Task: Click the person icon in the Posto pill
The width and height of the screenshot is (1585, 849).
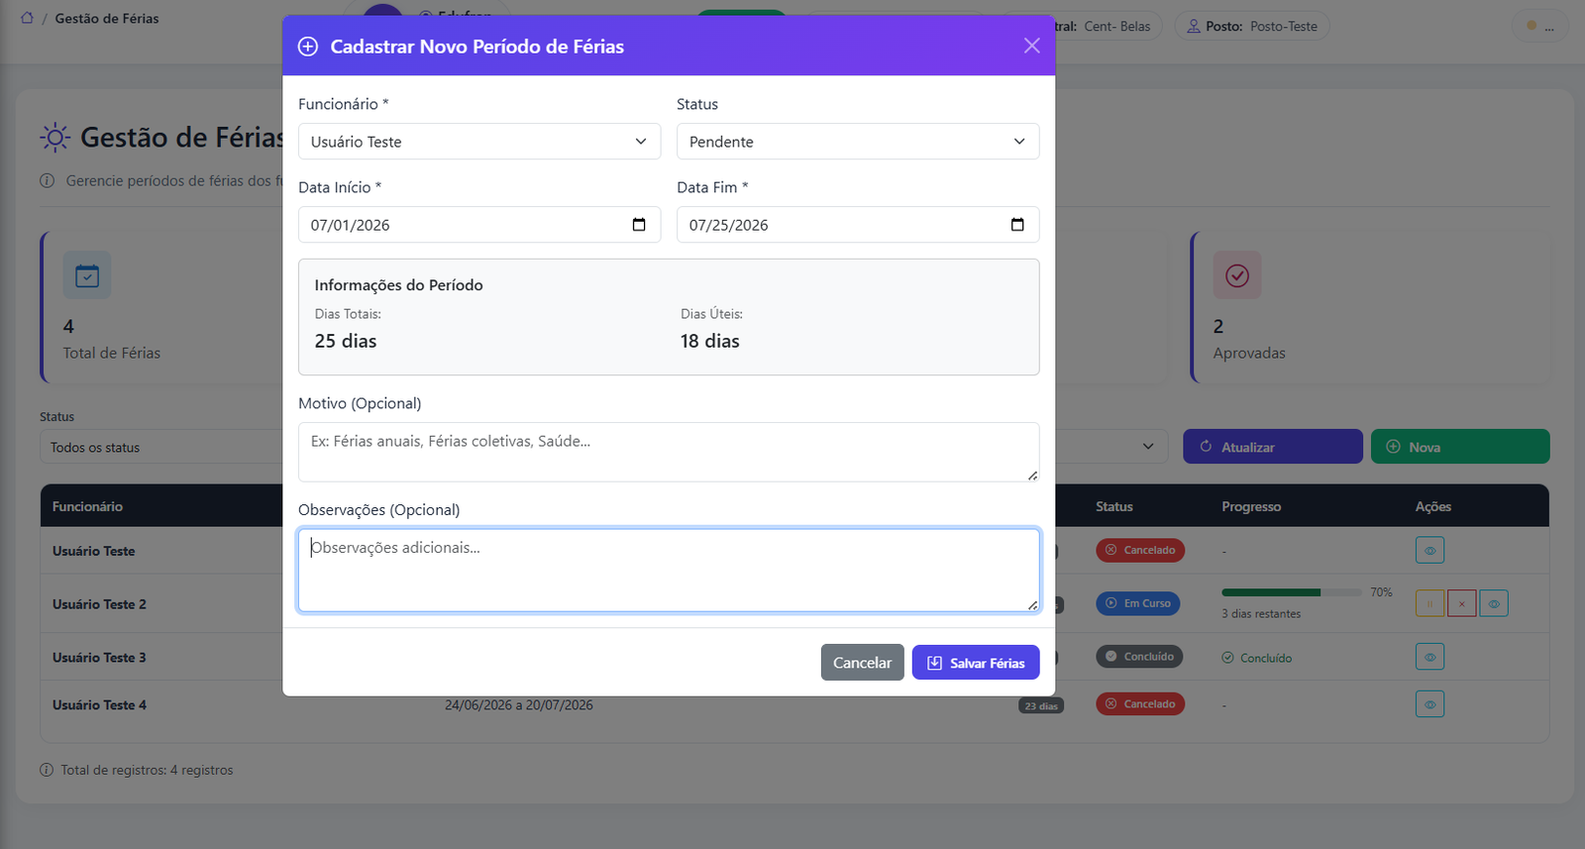Action: click(x=1194, y=27)
